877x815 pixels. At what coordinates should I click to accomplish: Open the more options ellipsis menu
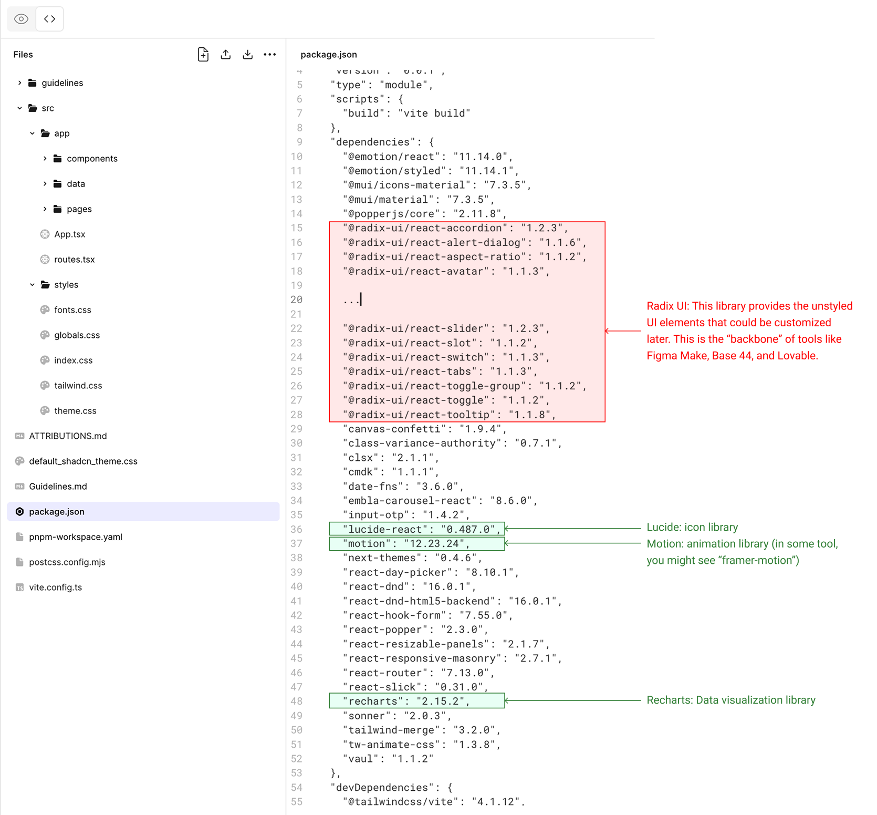pyautogui.click(x=270, y=54)
